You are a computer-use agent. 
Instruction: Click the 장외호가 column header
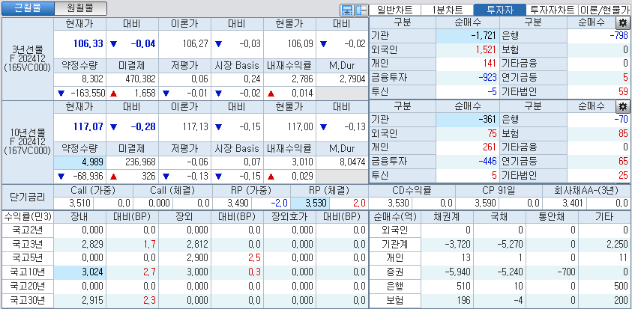(289, 216)
